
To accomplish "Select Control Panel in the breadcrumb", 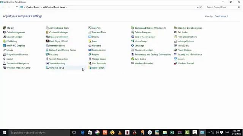I will coord(33,7).
